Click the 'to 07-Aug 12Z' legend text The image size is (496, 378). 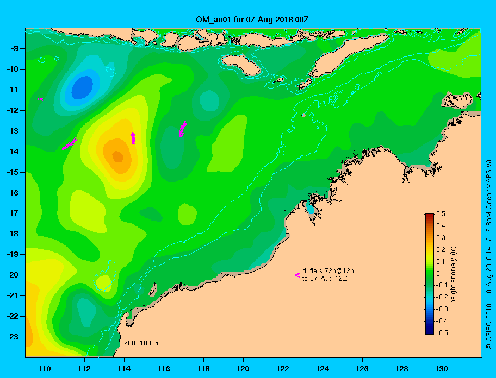pos(325,279)
